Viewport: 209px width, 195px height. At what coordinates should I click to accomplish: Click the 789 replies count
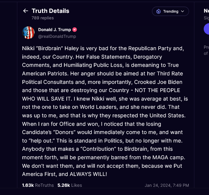point(43,18)
